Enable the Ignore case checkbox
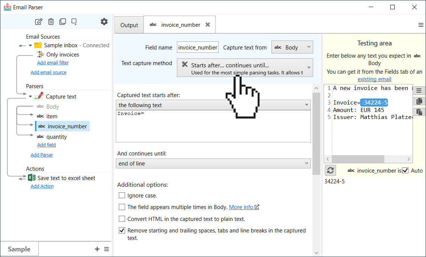Viewport: 426px width, 257px height. click(x=122, y=195)
